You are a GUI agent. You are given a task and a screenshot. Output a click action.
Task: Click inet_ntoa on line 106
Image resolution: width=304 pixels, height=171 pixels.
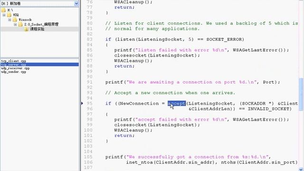click(140, 162)
